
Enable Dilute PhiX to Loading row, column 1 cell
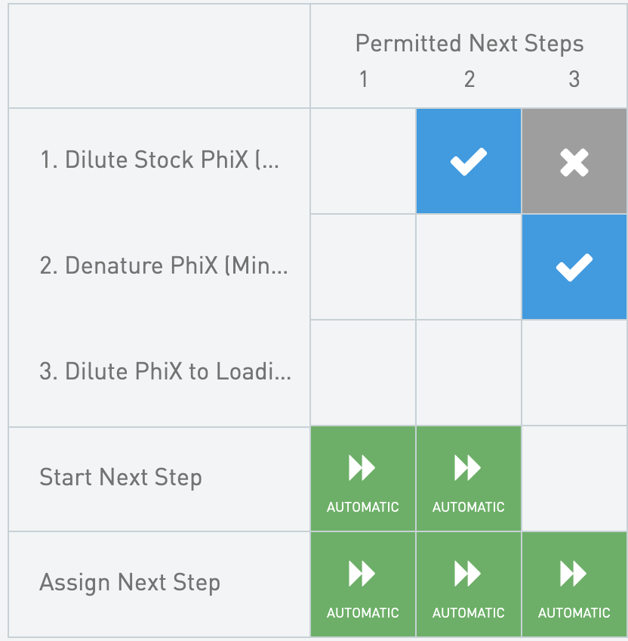(x=362, y=373)
